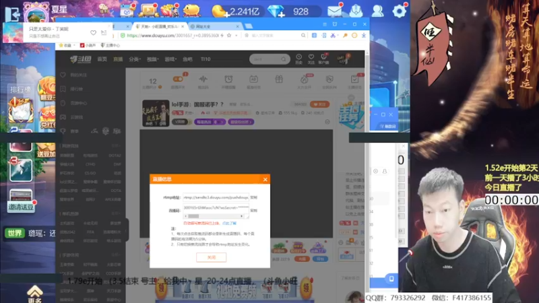The image size is (539, 303).
Task: Click the Douyu logo in the site header
Action: pos(81,59)
